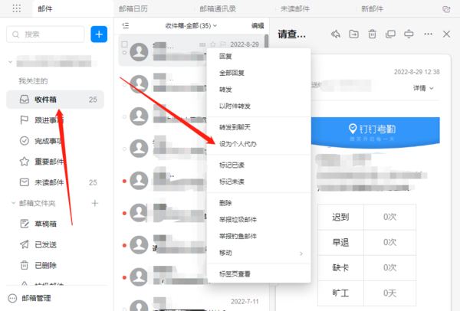Switch to the 未读邮件 top tab
This screenshot has height=311, width=460.
[x=295, y=8]
